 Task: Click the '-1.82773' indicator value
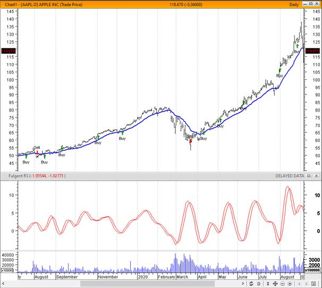[56, 176]
